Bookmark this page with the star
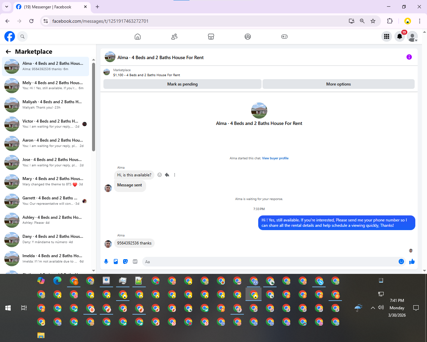427x342 pixels. (373, 21)
